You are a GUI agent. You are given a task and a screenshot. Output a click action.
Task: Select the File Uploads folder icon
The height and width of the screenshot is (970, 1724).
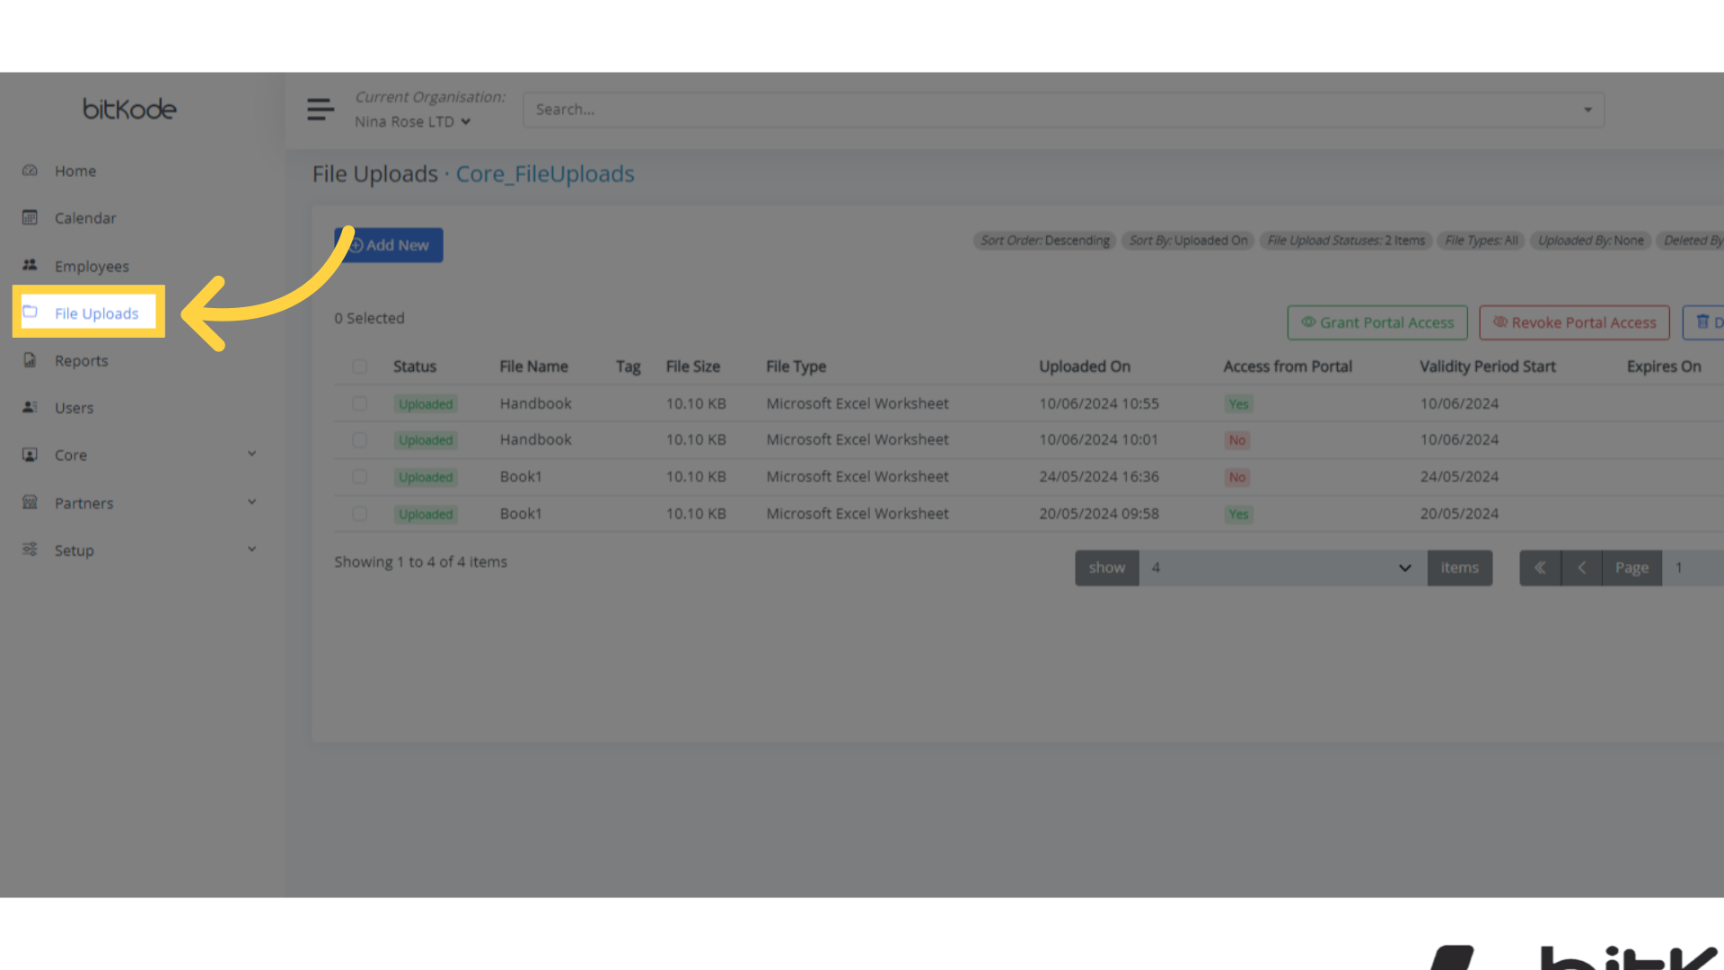(x=30, y=312)
